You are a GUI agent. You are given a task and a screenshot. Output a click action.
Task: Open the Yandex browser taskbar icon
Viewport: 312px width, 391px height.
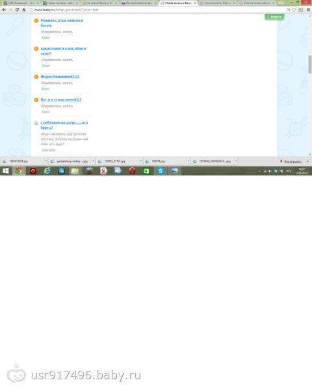point(103,171)
